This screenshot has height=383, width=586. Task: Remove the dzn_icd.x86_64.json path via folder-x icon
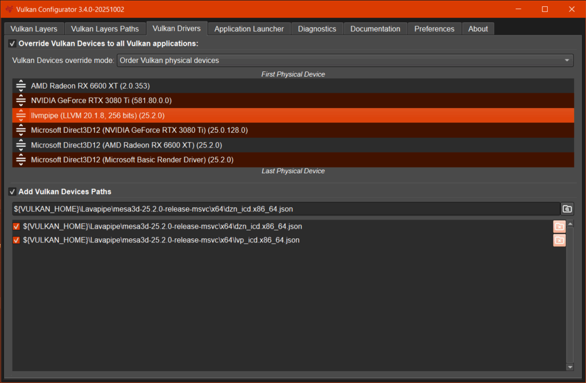(559, 226)
